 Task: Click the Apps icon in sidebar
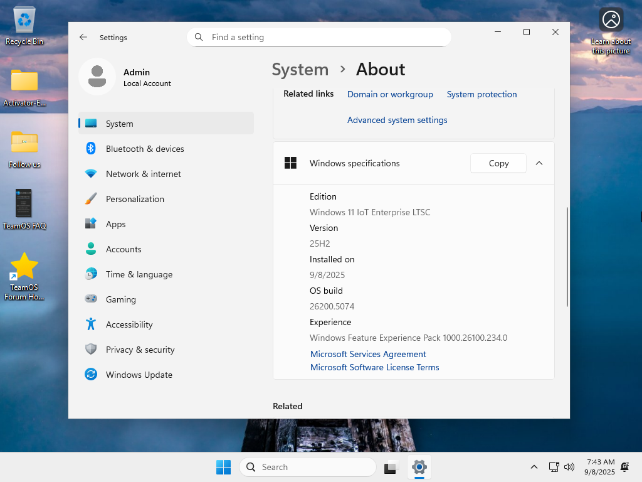coord(91,224)
